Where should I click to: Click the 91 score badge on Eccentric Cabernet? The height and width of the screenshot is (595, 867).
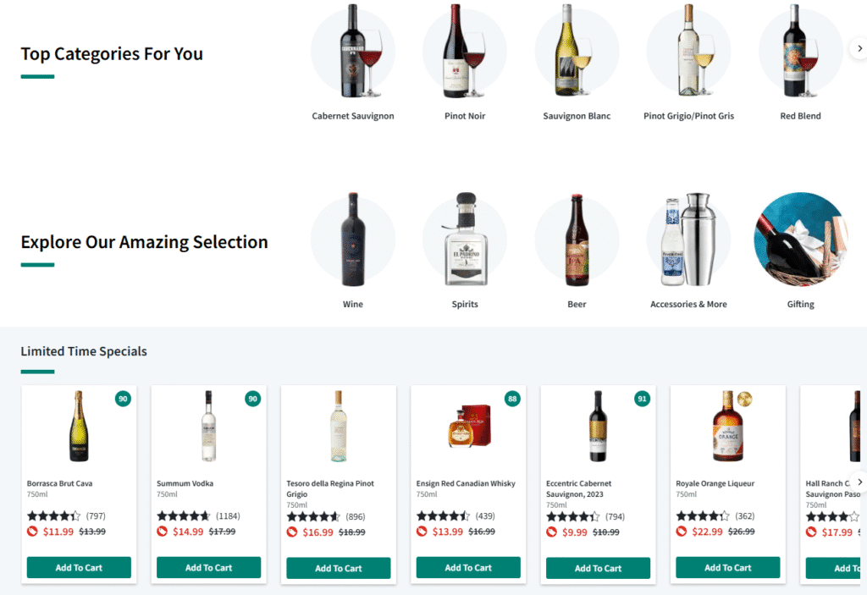[x=642, y=399]
